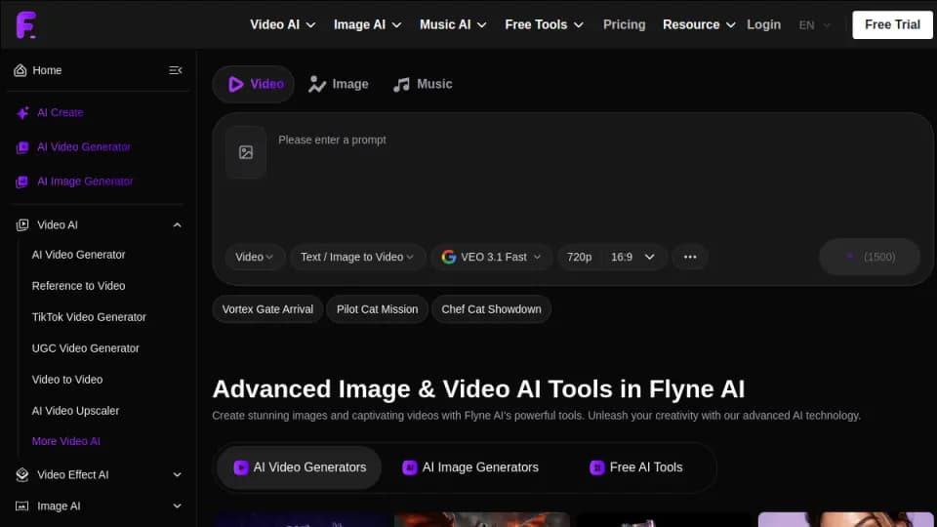Image resolution: width=937 pixels, height=527 pixels.
Task: Select the AI Video Generators tab
Action: coord(300,467)
